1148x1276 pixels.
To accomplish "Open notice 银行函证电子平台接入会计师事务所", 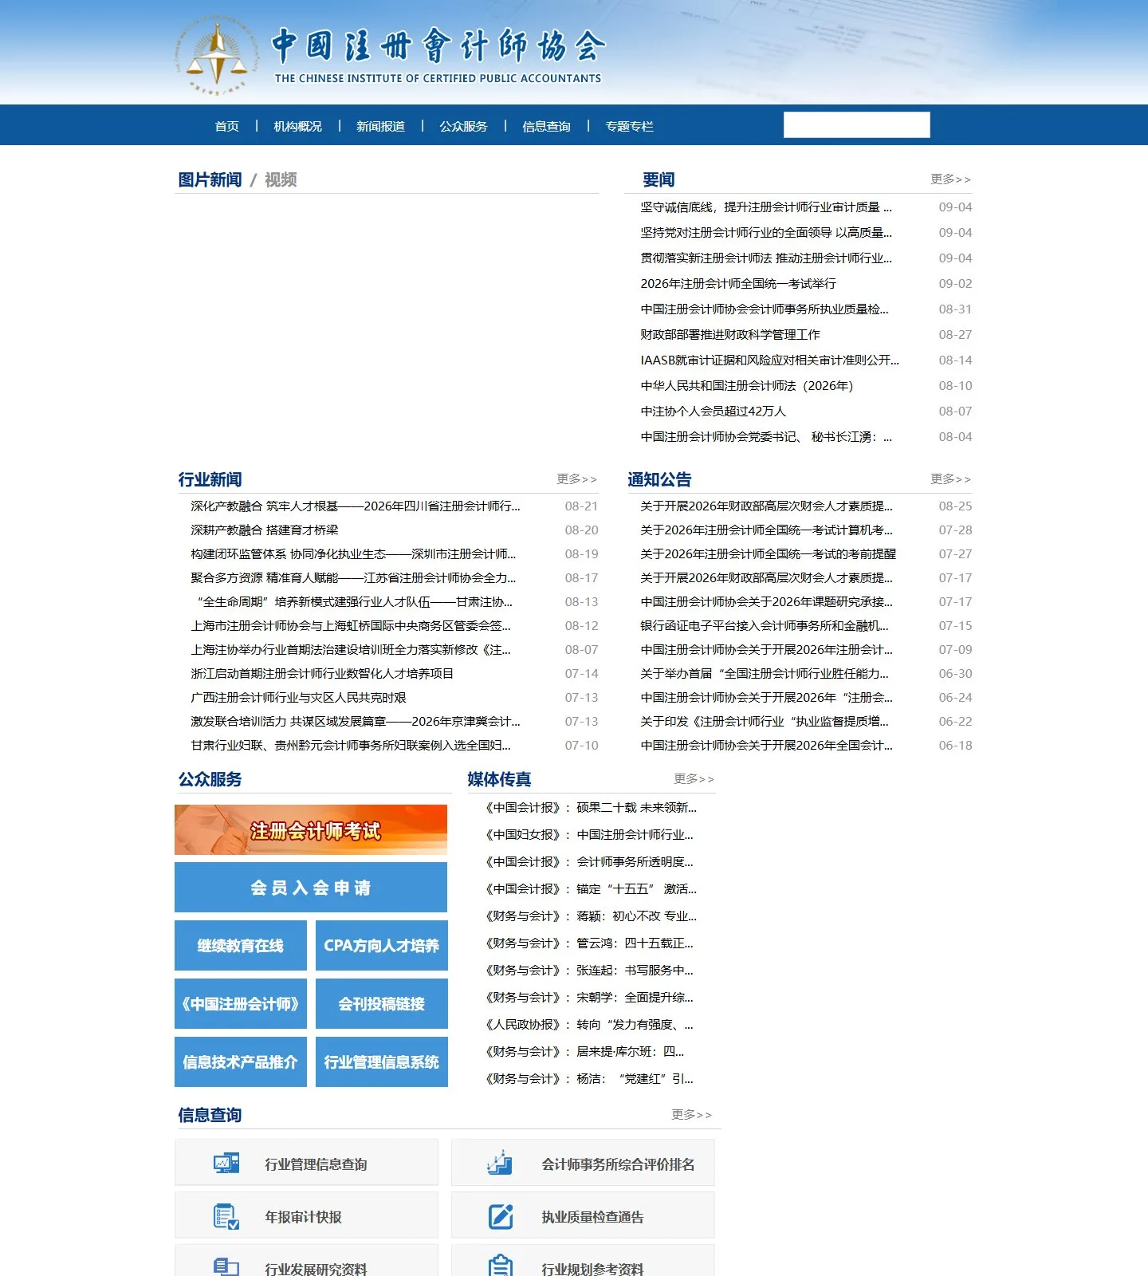I will 765,626.
